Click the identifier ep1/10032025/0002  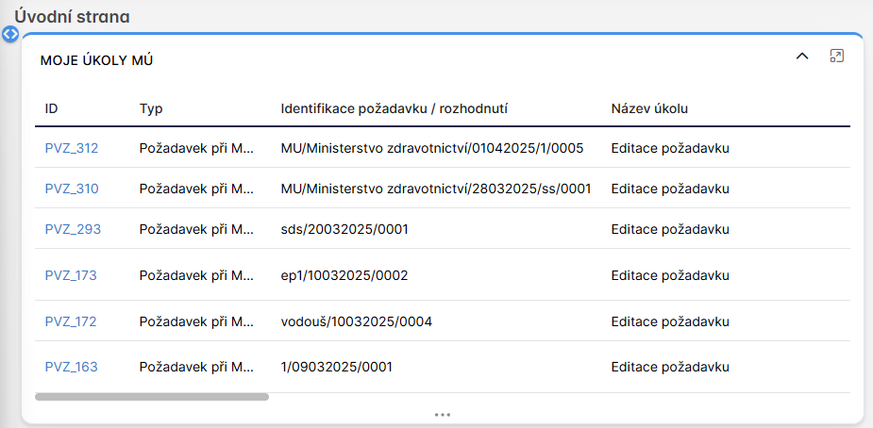coord(344,275)
